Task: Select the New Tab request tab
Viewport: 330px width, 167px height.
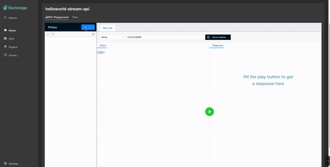Action: pyautogui.click(x=108, y=28)
